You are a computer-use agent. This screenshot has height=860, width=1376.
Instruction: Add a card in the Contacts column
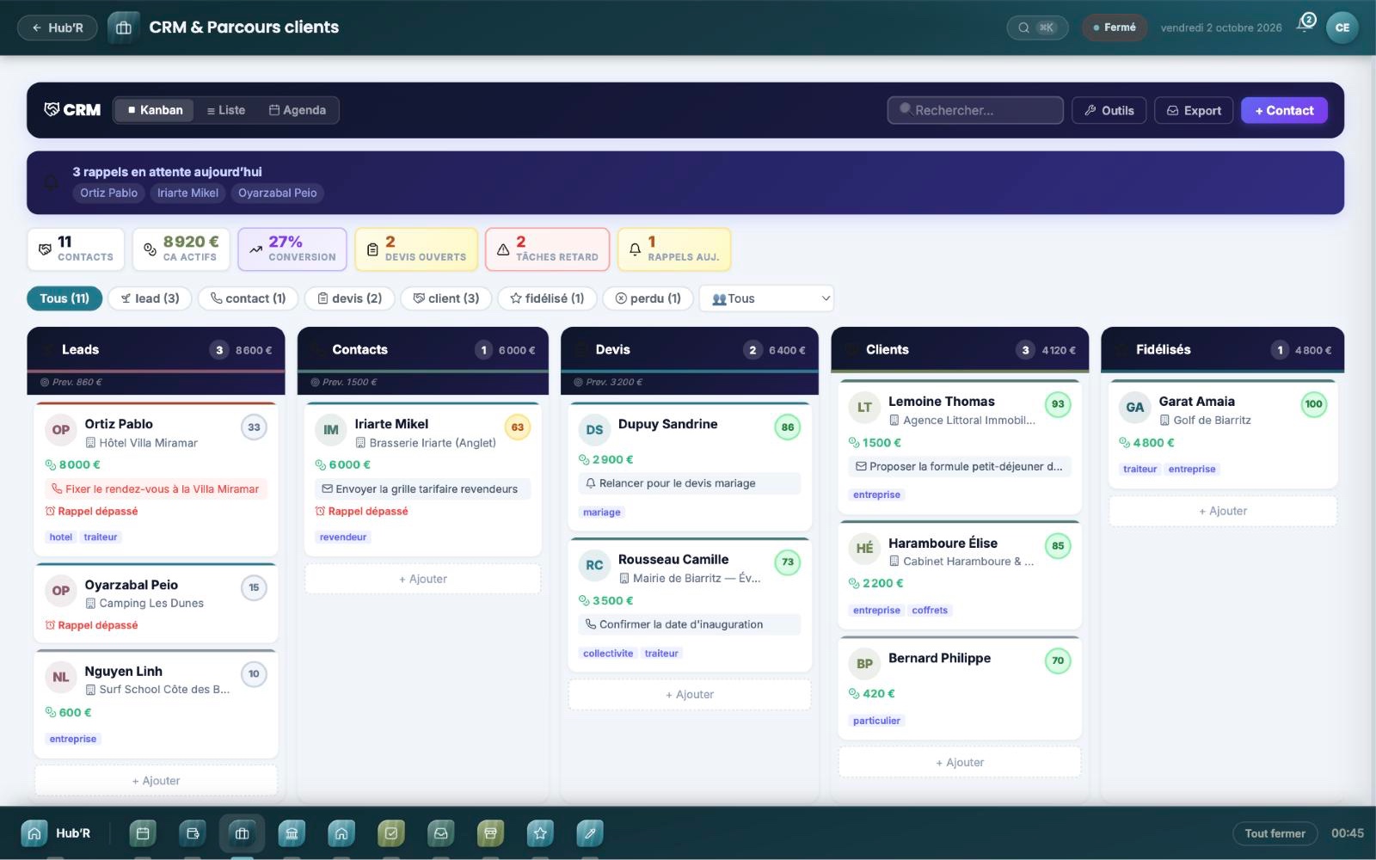423,579
